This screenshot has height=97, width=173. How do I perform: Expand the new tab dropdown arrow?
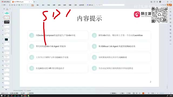(36, 2)
